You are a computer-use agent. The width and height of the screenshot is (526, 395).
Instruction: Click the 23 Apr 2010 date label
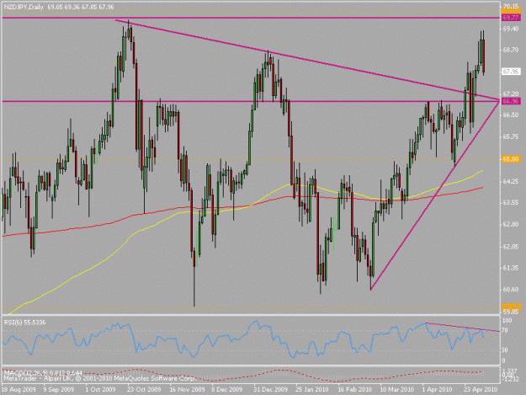481,390
